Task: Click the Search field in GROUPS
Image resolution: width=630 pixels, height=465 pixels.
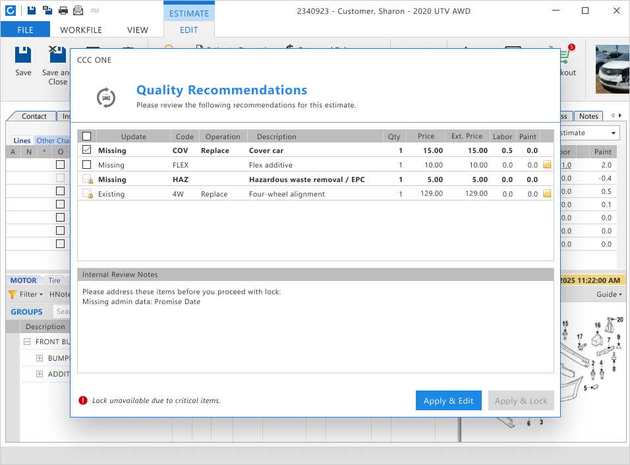Action: pyautogui.click(x=62, y=311)
